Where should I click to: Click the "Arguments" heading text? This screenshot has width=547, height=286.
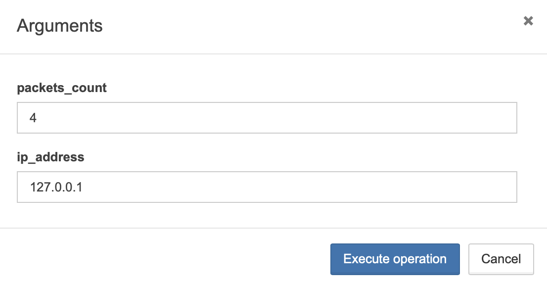pos(60,26)
